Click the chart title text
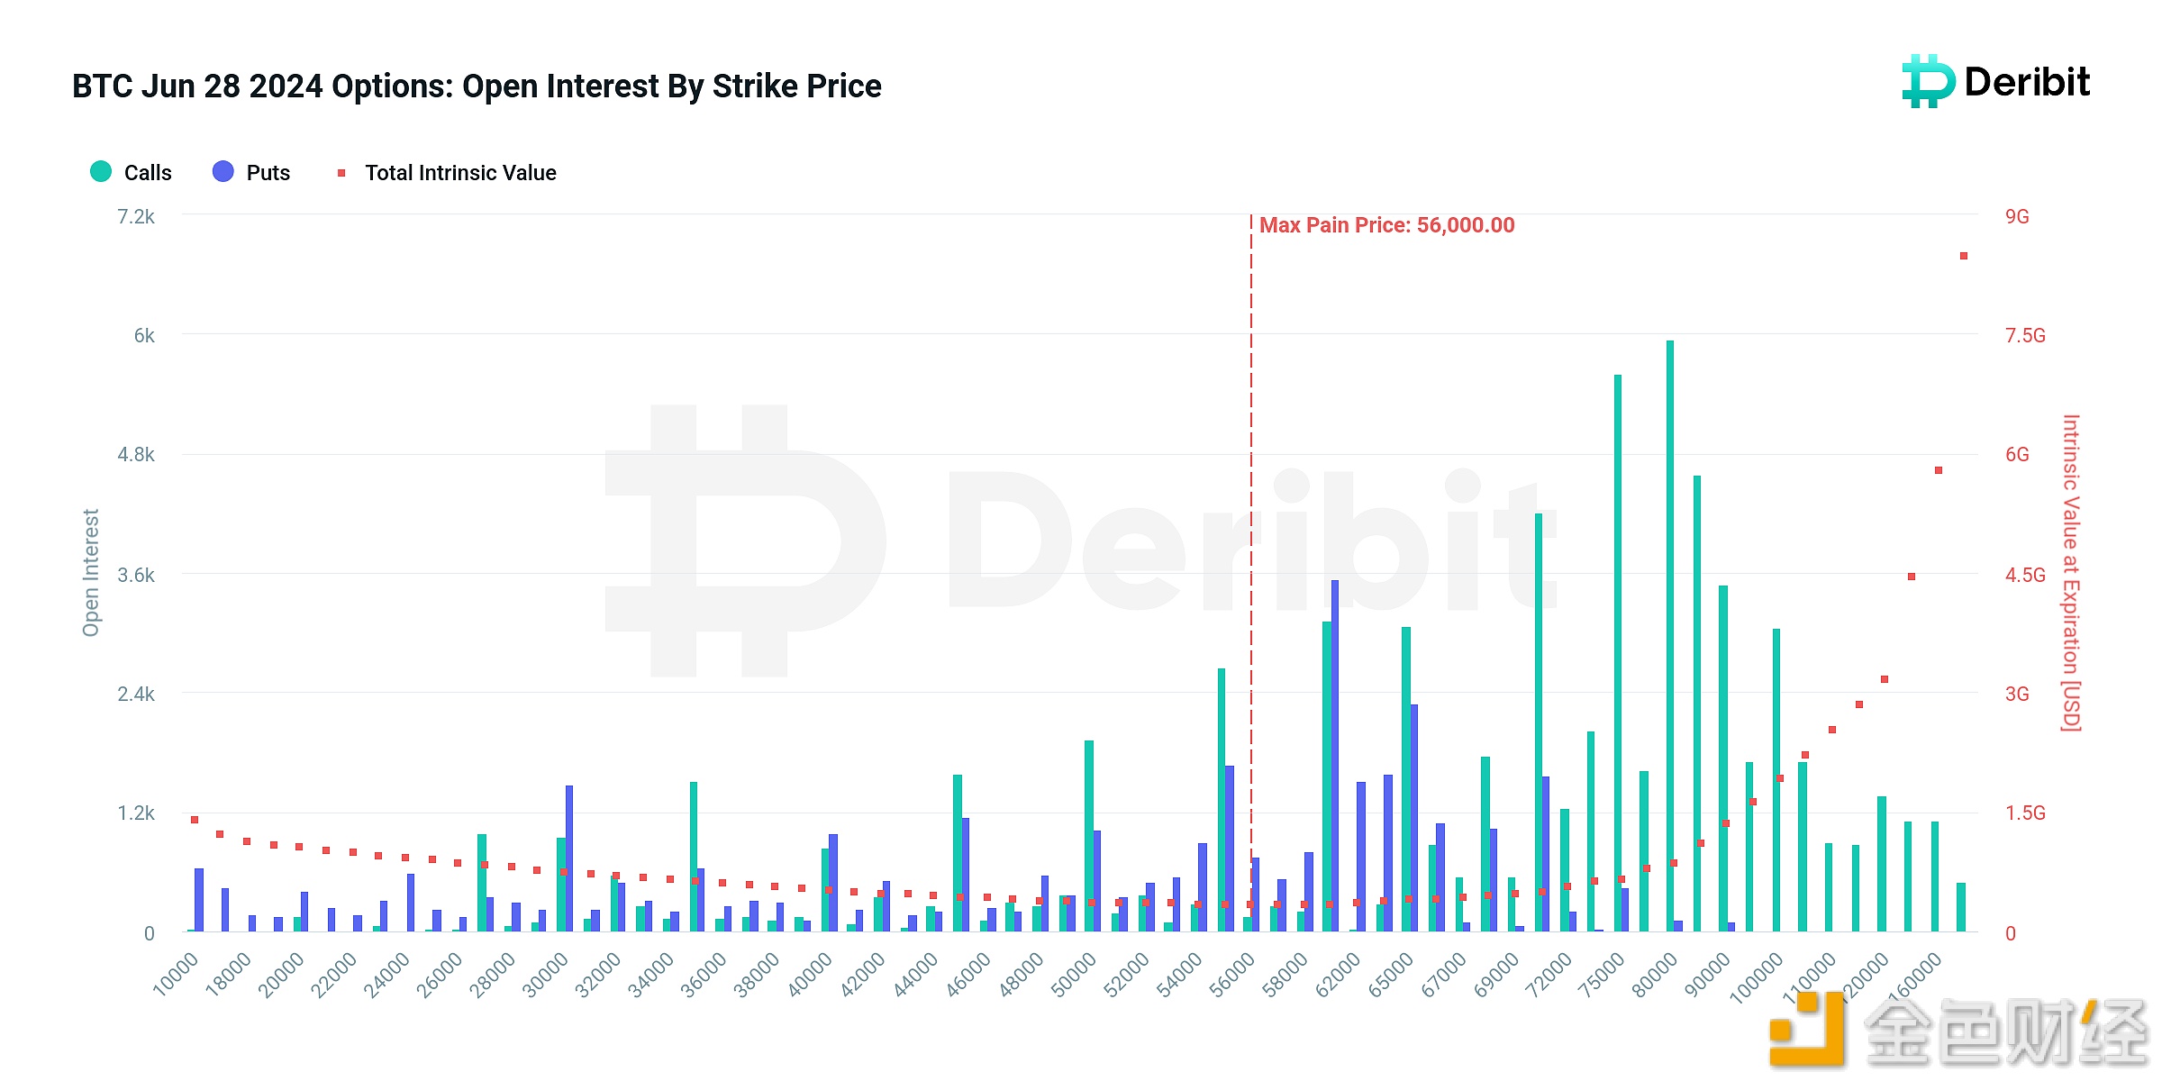 477,86
